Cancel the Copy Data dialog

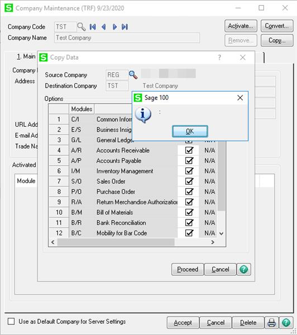(x=221, y=270)
